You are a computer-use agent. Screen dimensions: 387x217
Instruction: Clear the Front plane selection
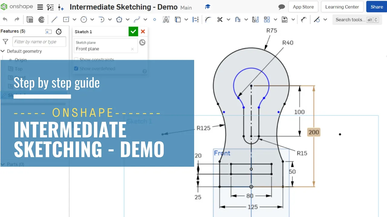tap(132, 49)
